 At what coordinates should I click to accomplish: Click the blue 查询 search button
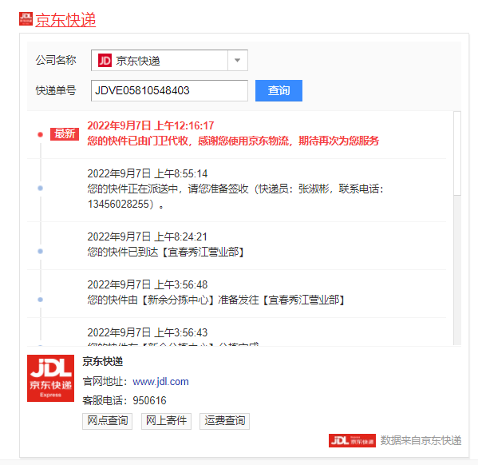coord(279,90)
